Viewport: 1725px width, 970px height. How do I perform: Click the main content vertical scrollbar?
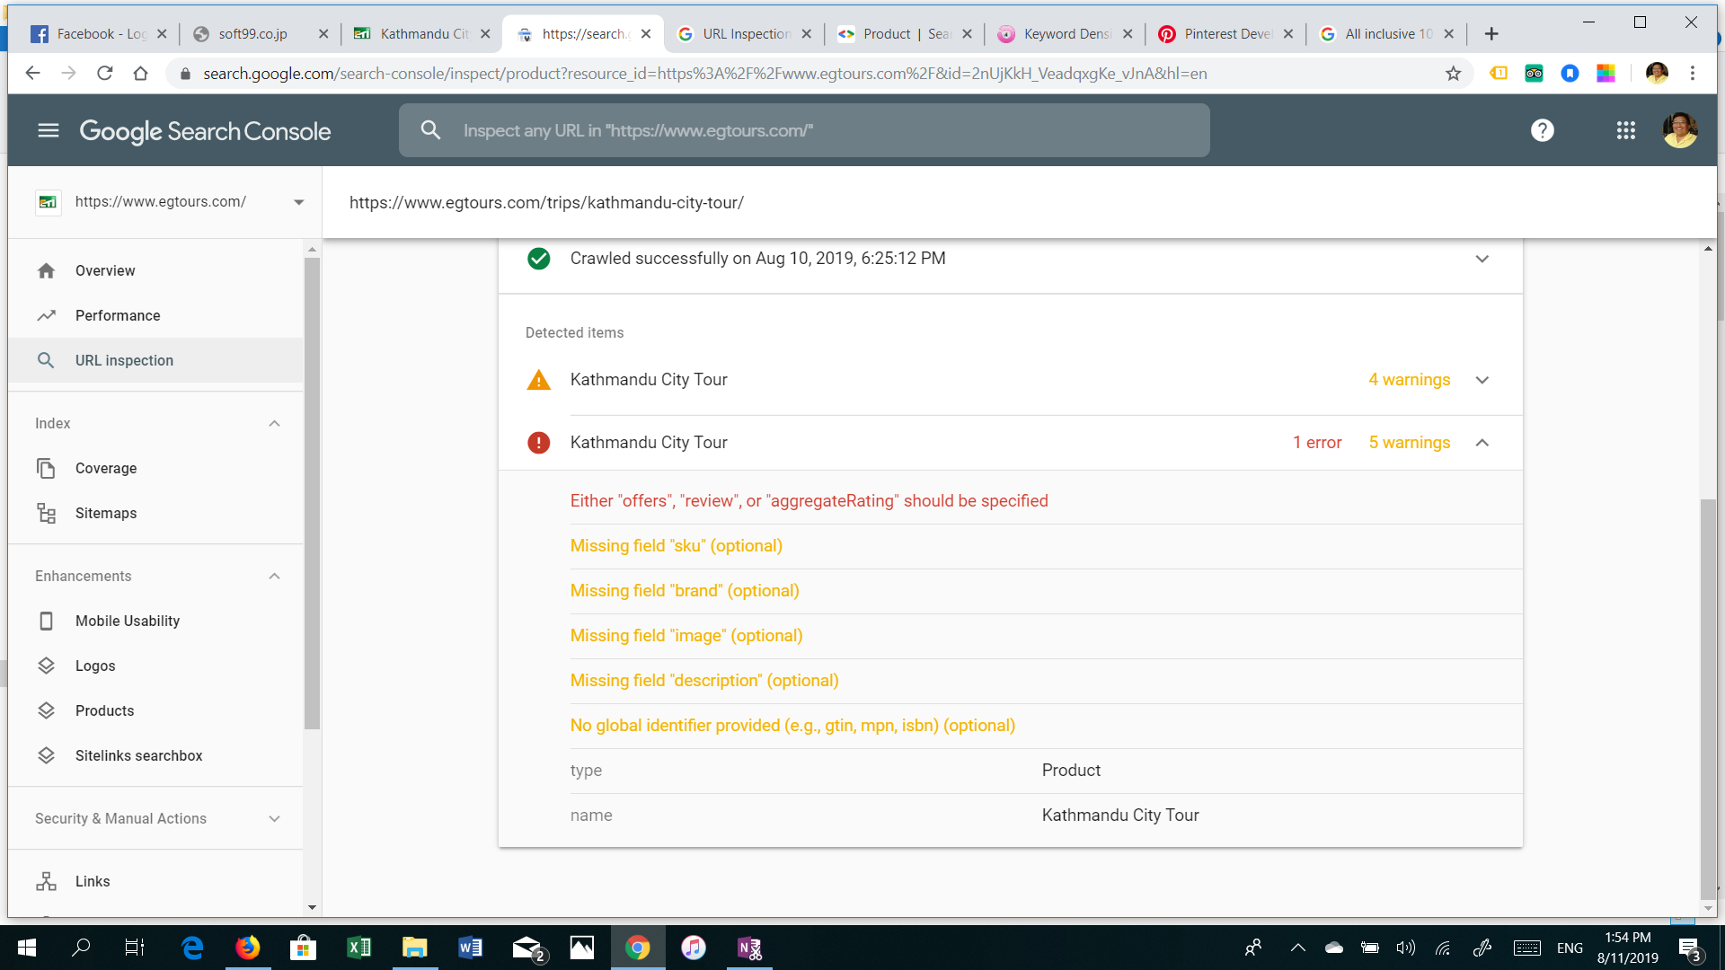pos(1708,699)
